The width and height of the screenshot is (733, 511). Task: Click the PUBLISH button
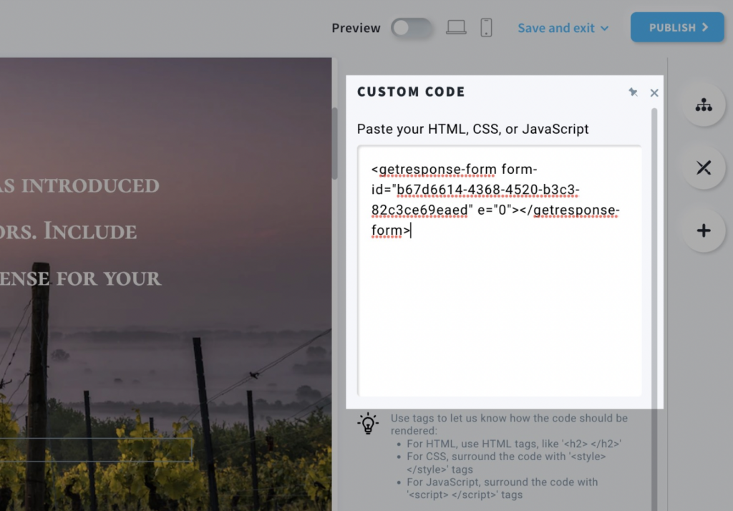(x=677, y=28)
